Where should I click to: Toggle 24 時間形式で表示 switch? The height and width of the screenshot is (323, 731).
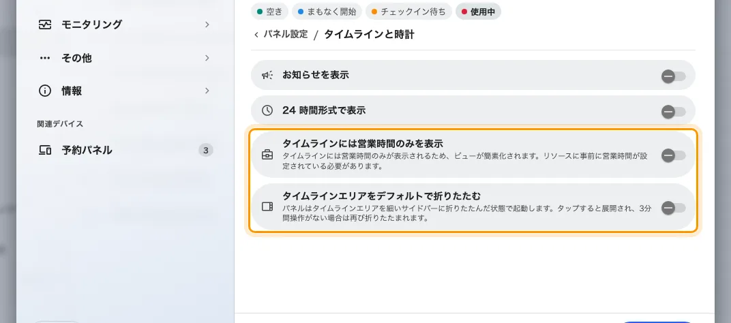[x=673, y=111]
